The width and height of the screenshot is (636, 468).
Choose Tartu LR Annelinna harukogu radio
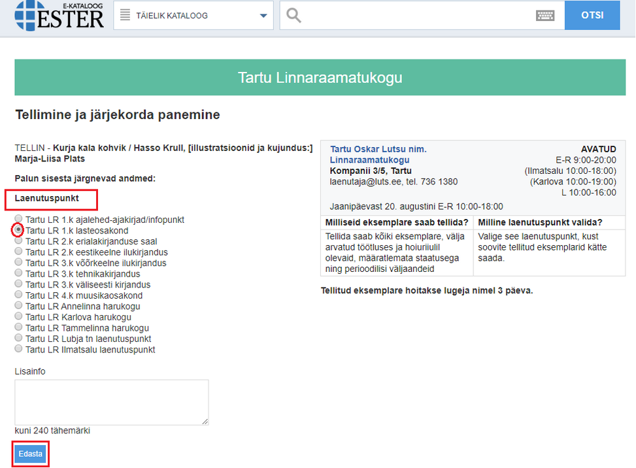(x=18, y=305)
